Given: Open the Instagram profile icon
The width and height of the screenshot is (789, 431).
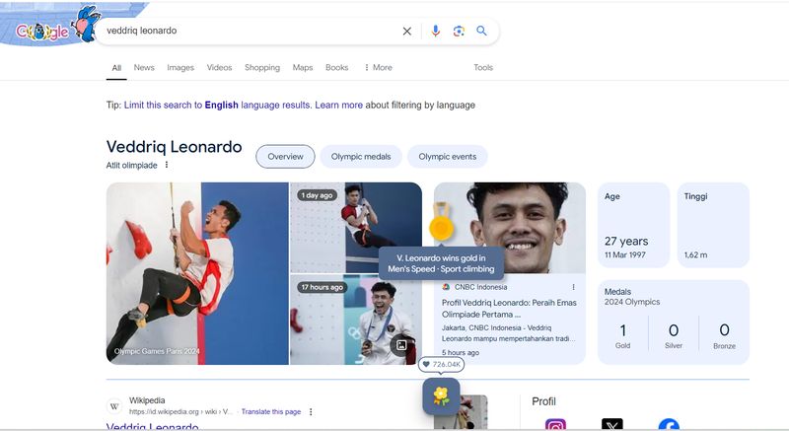Looking at the screenshot, I should pos(556,425).
